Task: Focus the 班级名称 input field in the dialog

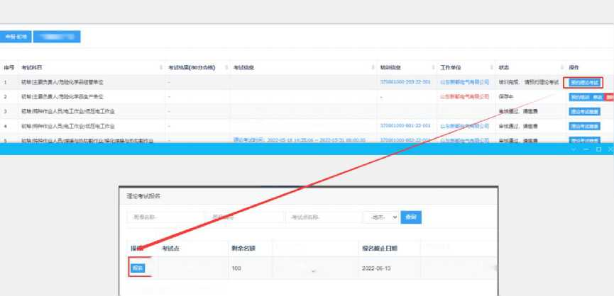Action: pyautogui.click(x=166, y=217)
